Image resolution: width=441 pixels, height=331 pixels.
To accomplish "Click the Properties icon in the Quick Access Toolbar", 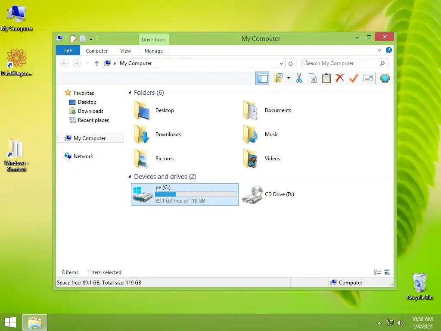I will 73,38.
